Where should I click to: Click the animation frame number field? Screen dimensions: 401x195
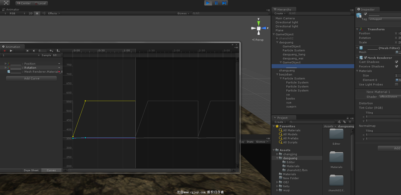42,51
